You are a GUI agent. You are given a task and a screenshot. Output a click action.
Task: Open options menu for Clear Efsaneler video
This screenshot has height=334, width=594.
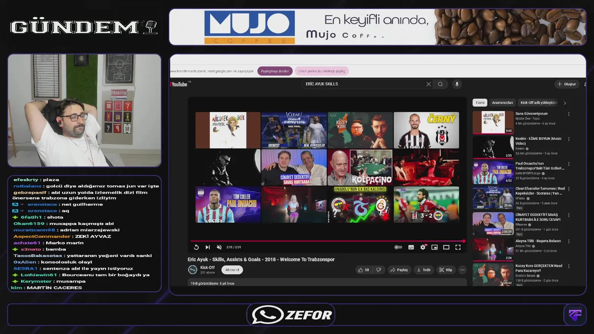click(569, 189)
